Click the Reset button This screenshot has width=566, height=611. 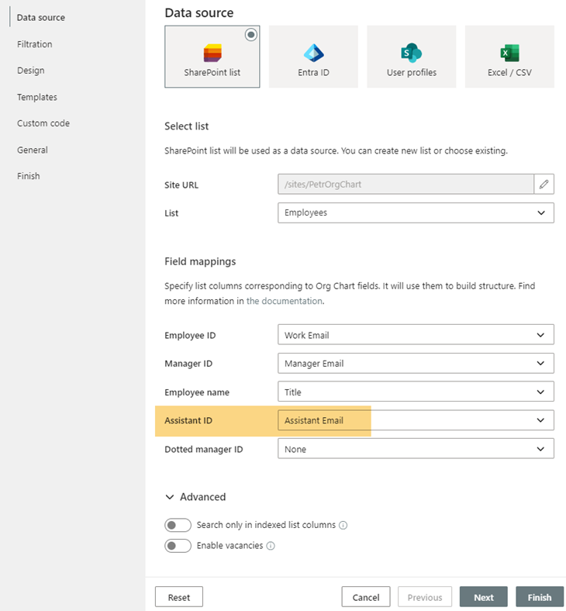point(179,597)
